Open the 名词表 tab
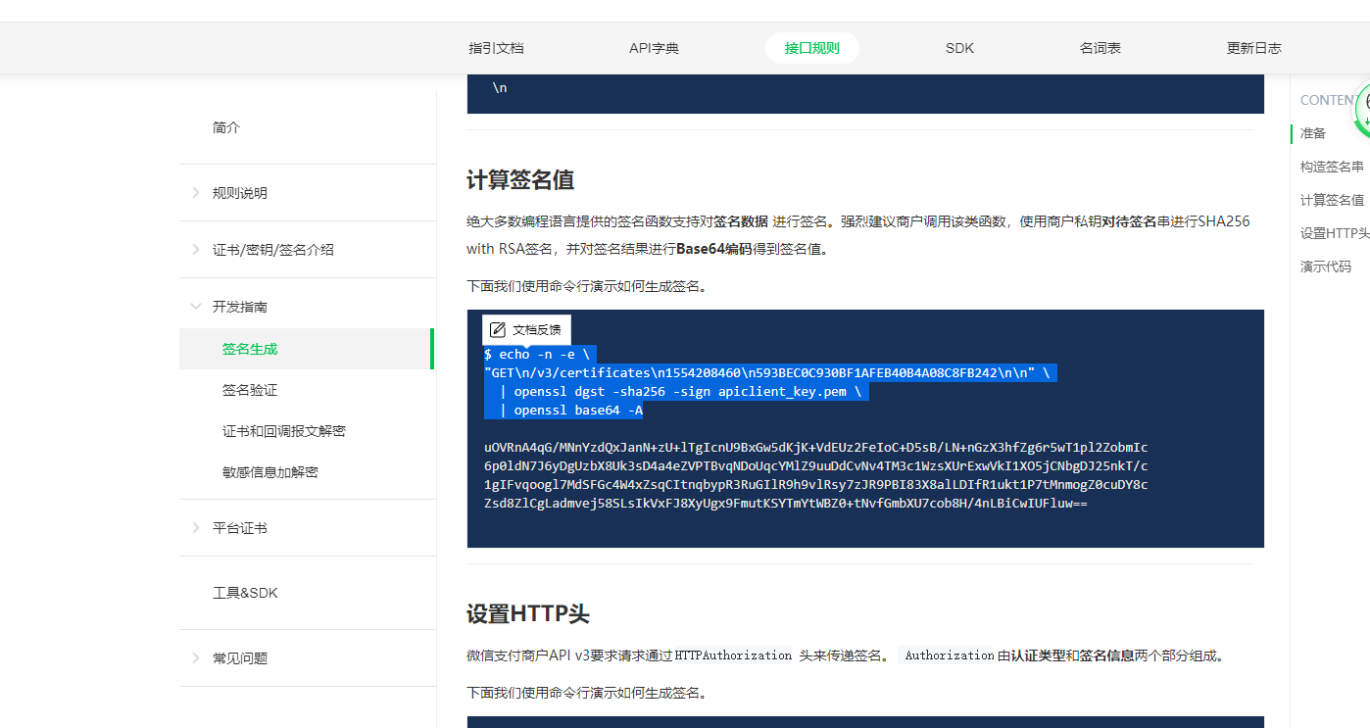1370x728 pixels. 1101,48
